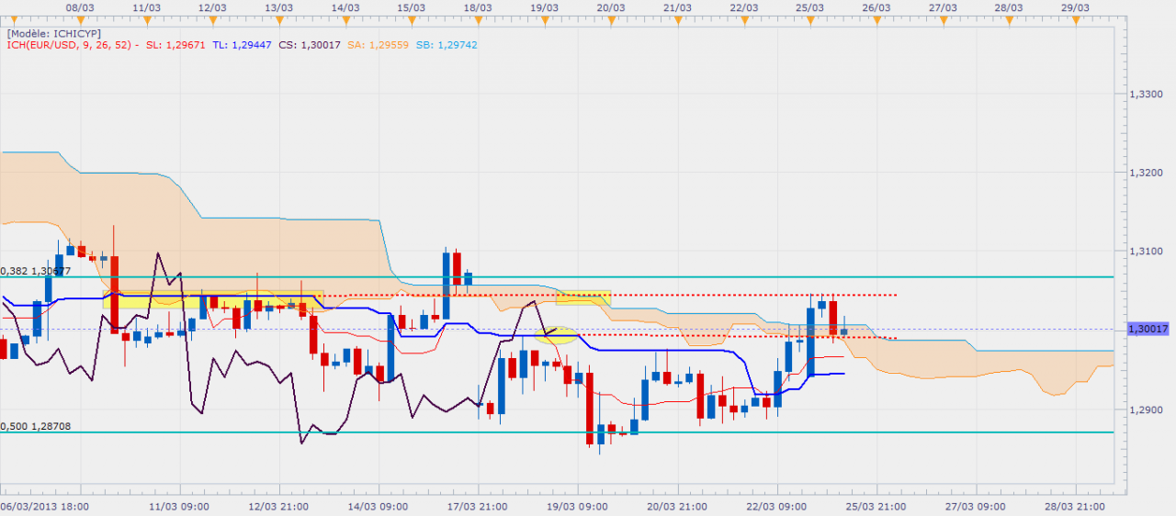Click the 14/03 date label at top
This screenshot has width=1176, height=516.
point(345,6)
